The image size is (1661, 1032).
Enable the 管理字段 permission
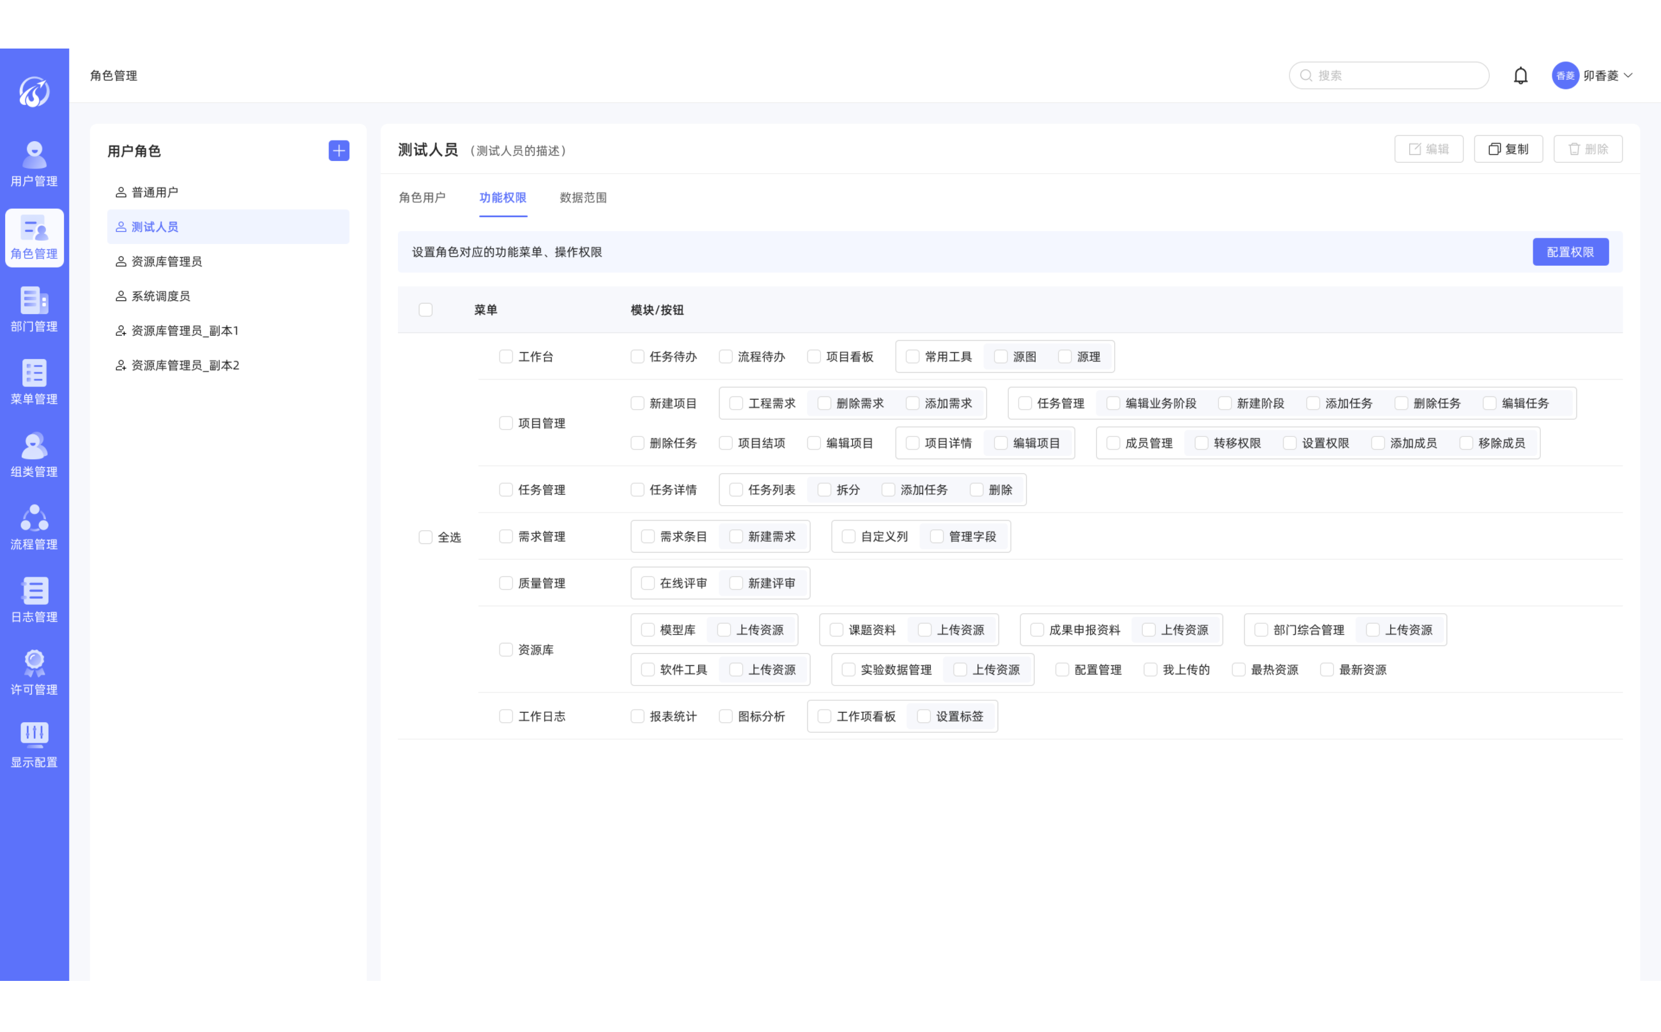937,536
